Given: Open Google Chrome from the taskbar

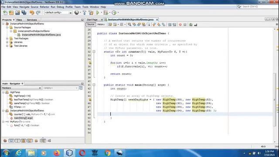Looking at the screenshot, I should pyautogui.click(x=108, y=153).
